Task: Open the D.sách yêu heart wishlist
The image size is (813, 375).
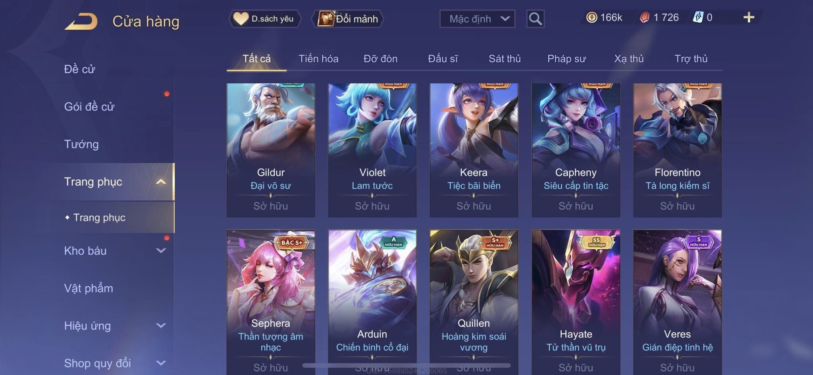Action: (264, 19)
